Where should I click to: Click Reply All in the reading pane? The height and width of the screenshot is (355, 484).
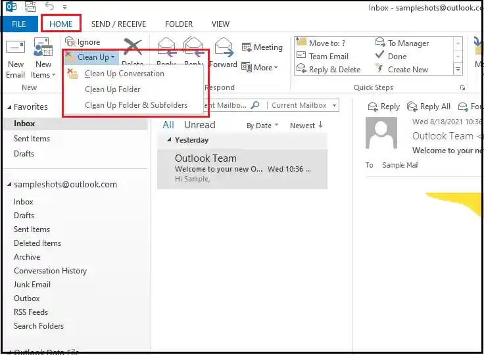click(x=429, y=106)
